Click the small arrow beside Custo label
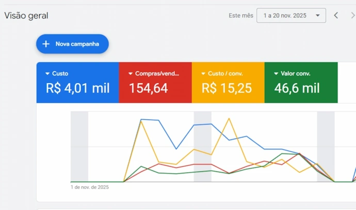Viewport: 356px width, 210px height. point(47,74)
